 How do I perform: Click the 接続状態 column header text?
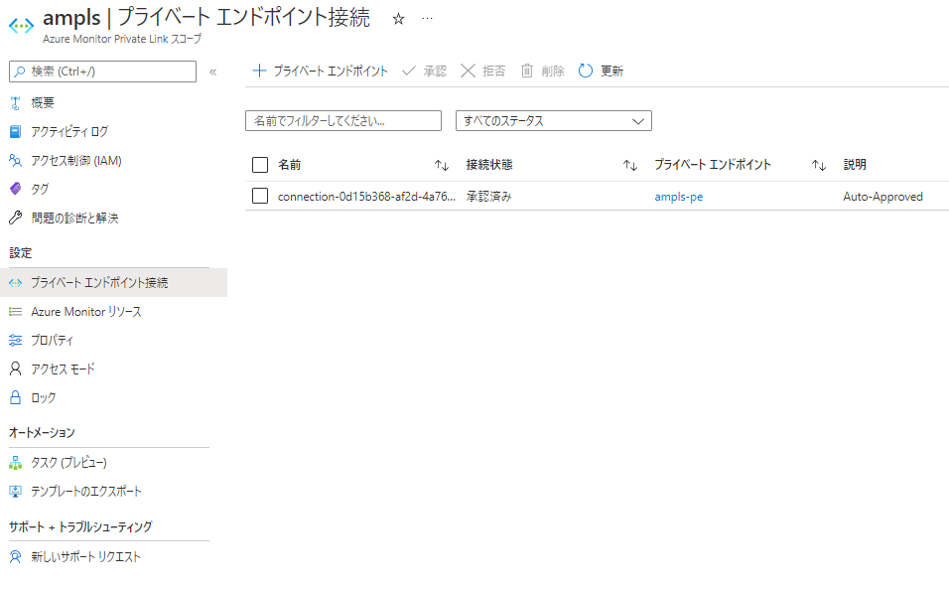[x=489, y=165]
